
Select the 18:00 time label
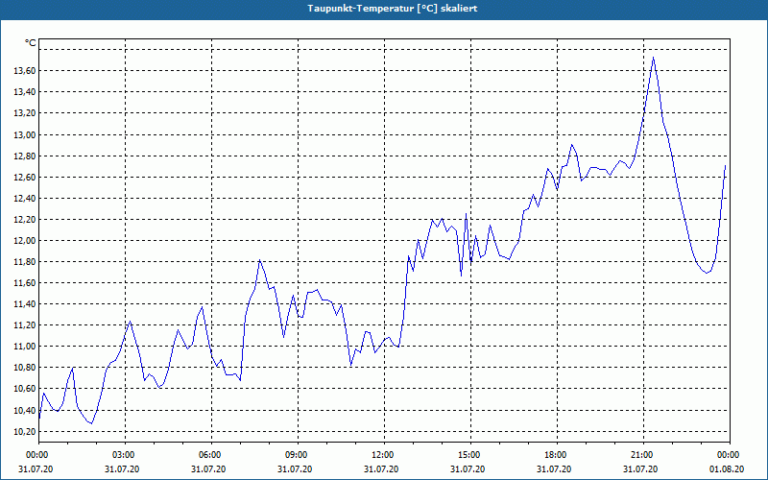(555, 455)
